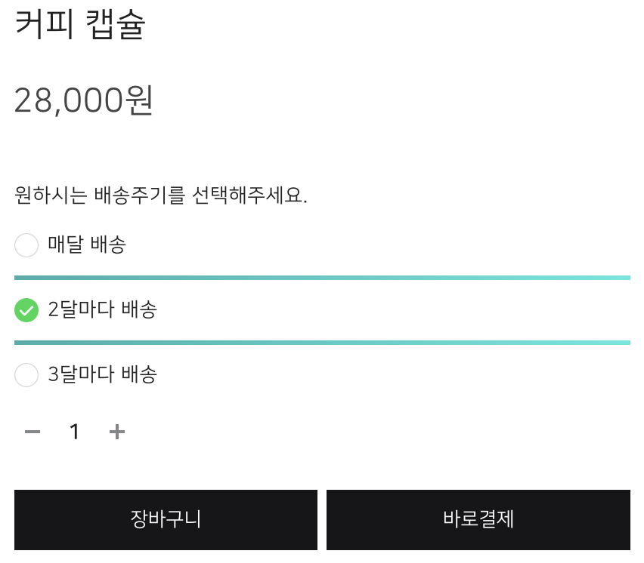Click the word 배송주기를 in the instruction
The image size is (644, 563).
pyautogui.click(x=139, y=196)
